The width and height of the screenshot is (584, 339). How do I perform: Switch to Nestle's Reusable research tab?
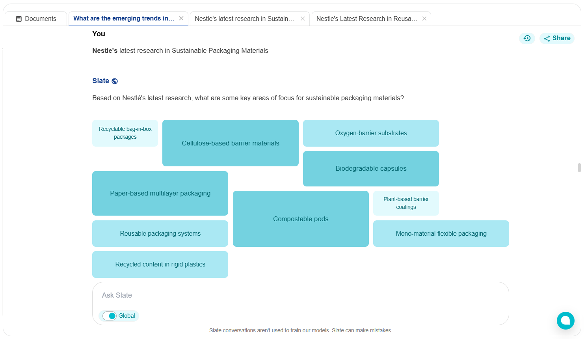(366, 19)
